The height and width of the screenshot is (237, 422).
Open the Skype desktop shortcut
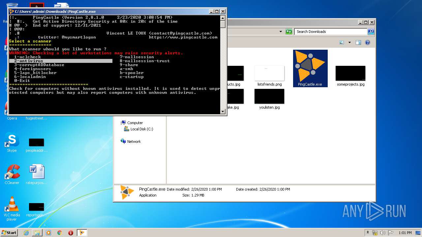pos(12,142)
